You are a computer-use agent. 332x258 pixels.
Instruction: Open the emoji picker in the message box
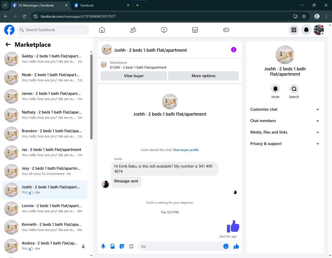coord(226,246)
